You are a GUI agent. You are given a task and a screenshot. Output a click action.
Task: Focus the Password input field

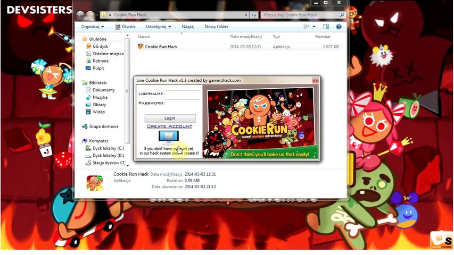coord(183,103)
